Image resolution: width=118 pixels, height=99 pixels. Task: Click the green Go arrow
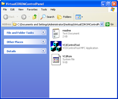tap(107, 24)
